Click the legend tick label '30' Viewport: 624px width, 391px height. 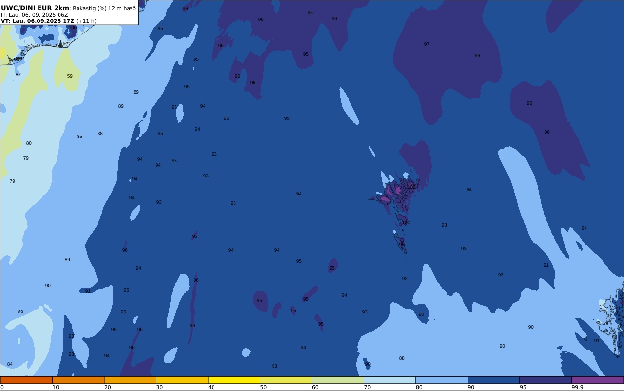pos(159,387)
